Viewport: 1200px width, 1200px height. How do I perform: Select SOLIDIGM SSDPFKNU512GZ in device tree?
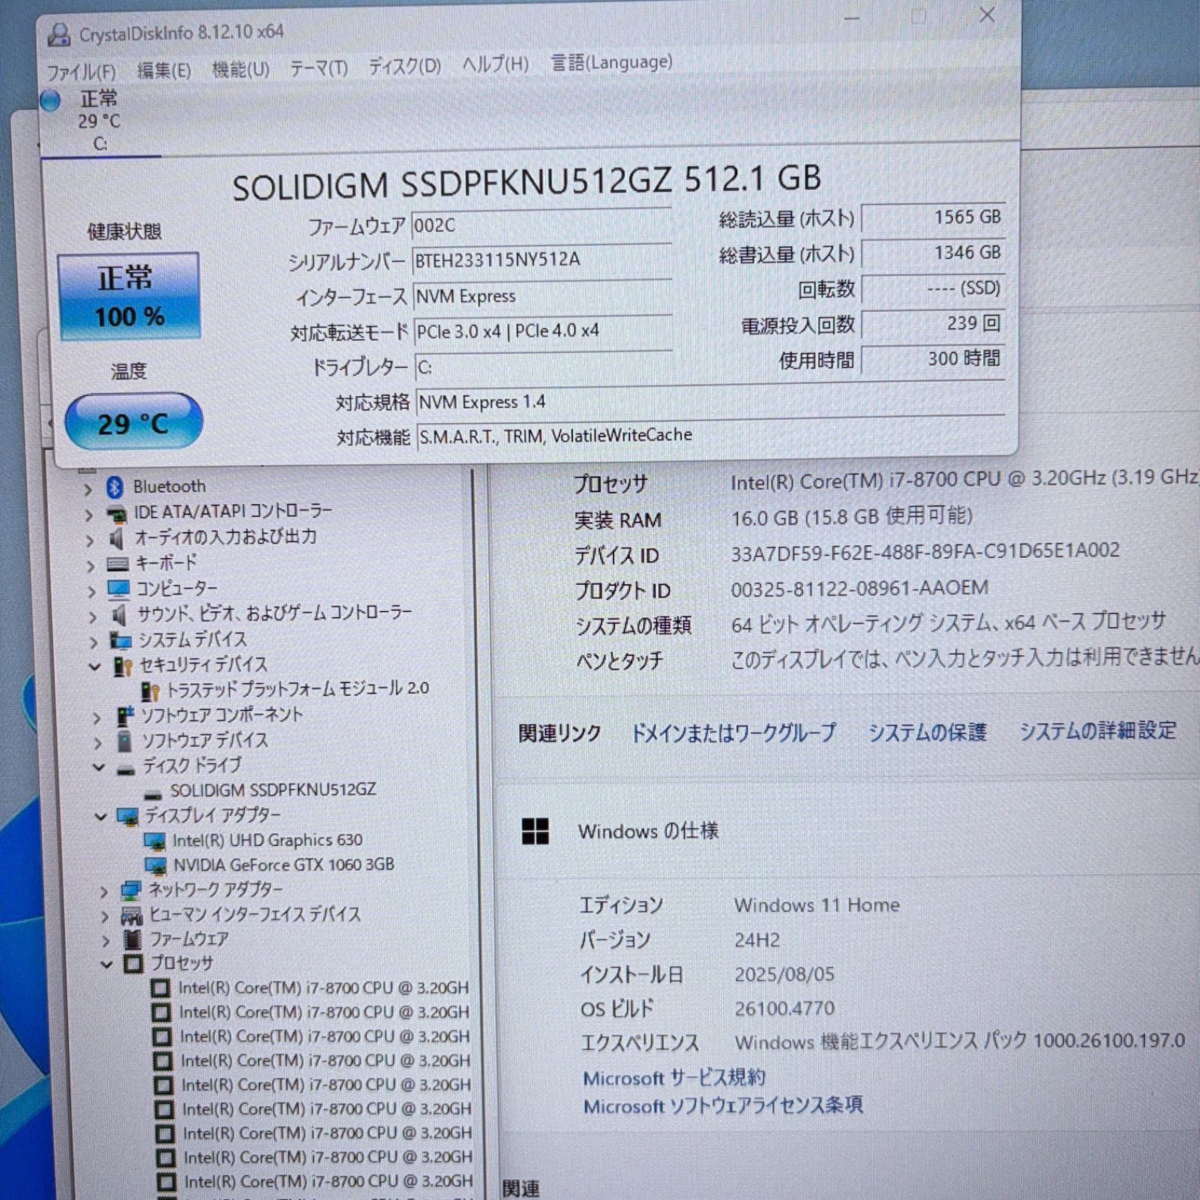pyautogui.click(x=273, y=790)
